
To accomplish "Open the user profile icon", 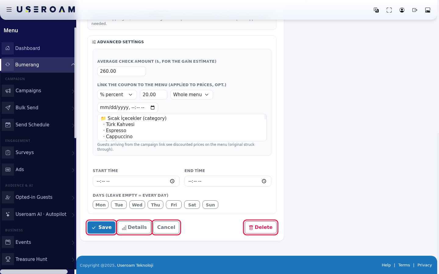I will click(402, 10).
